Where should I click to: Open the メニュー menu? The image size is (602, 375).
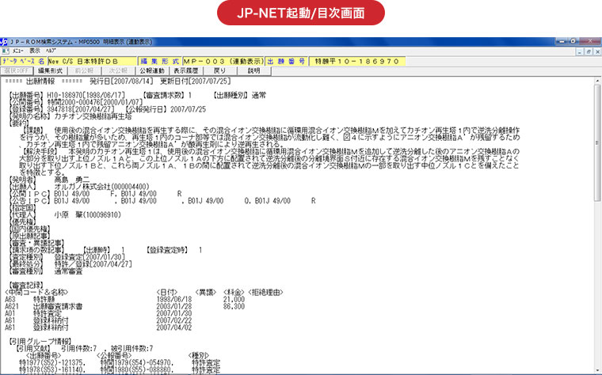pyautogui.click(x=17, y=50)
